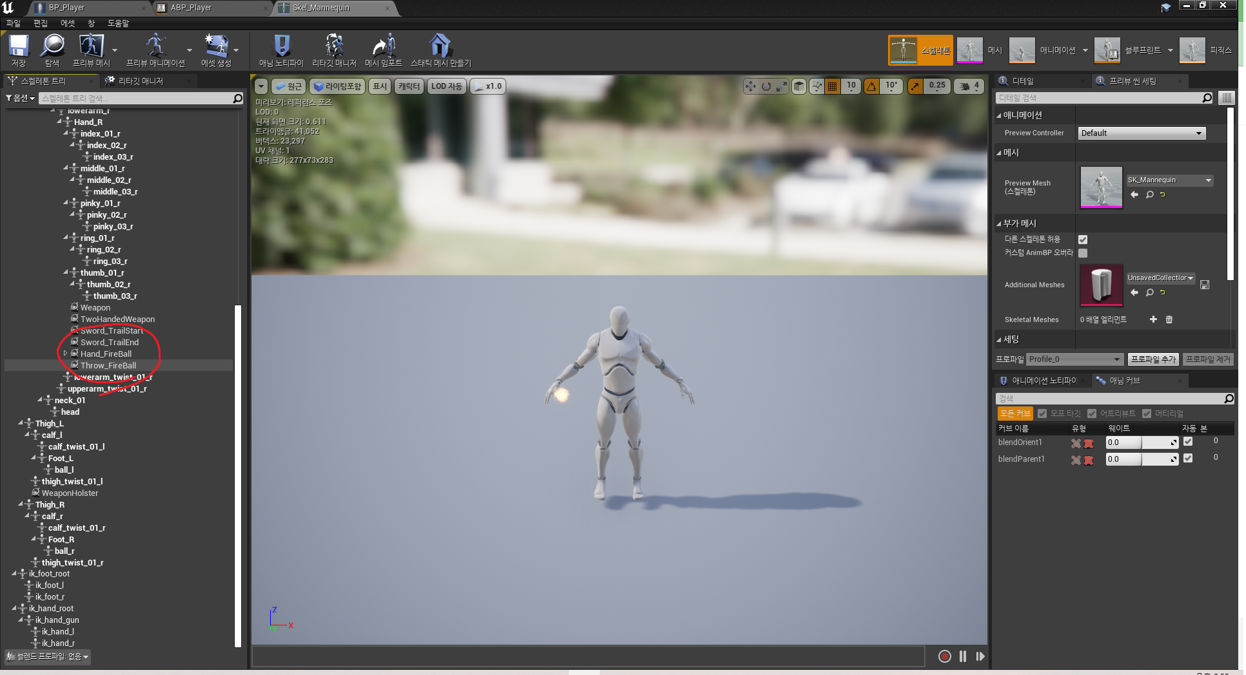
Task: Collapse the 부가 메시 details section
Action: point(999,224)
